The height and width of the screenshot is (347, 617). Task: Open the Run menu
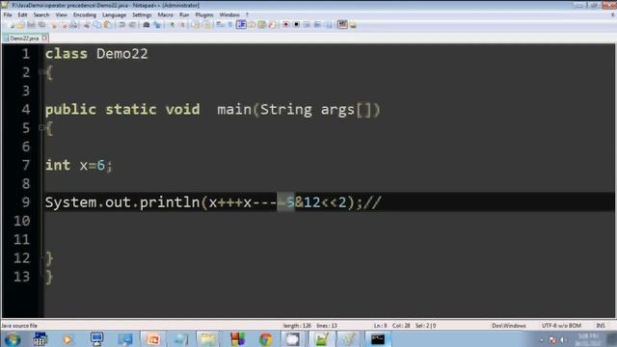click(x=184, y=14)
